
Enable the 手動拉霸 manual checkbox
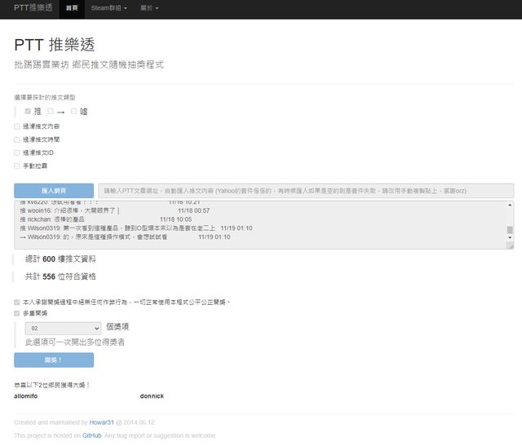click(17, 166)
